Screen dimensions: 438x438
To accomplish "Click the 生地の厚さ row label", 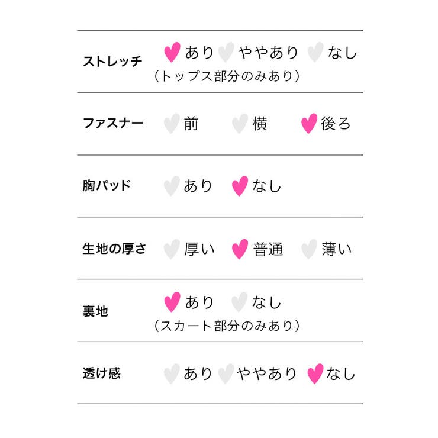I will [x=114, y=249].
